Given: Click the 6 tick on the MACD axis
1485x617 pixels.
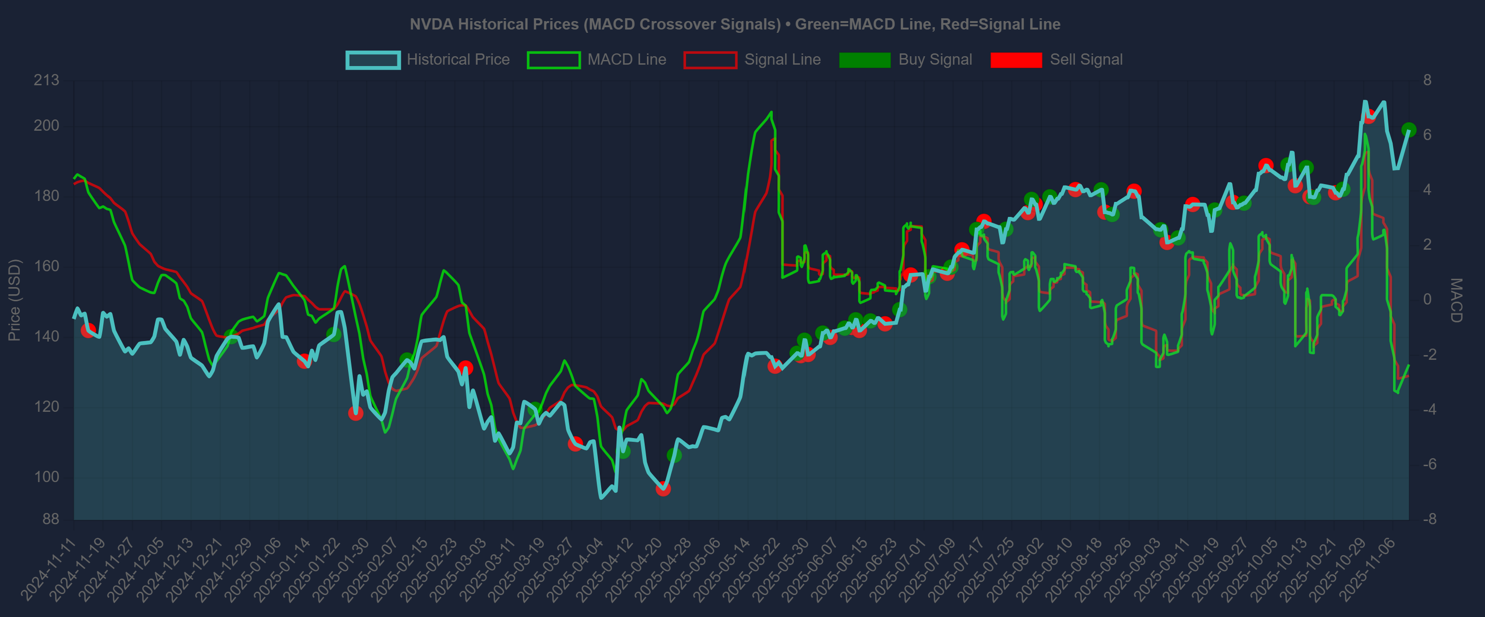Looking at the screenshot, I should pos(1427,134).
